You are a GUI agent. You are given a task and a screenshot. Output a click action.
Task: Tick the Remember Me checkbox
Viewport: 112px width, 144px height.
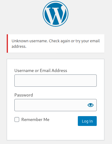click(x=17, y=119)
